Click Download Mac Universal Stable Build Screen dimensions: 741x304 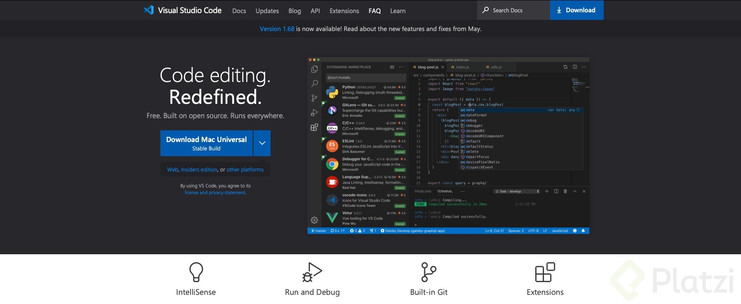point(207,143)
